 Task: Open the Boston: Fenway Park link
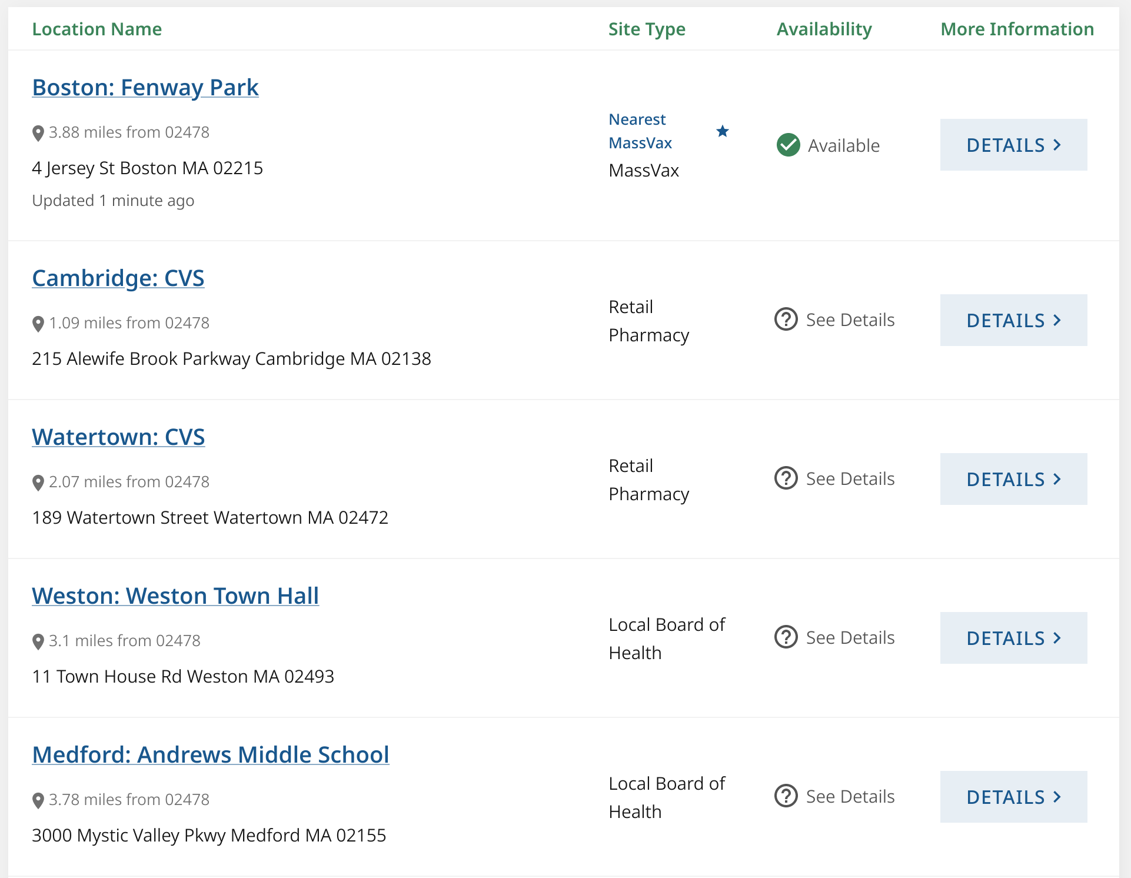pos(145,88)
